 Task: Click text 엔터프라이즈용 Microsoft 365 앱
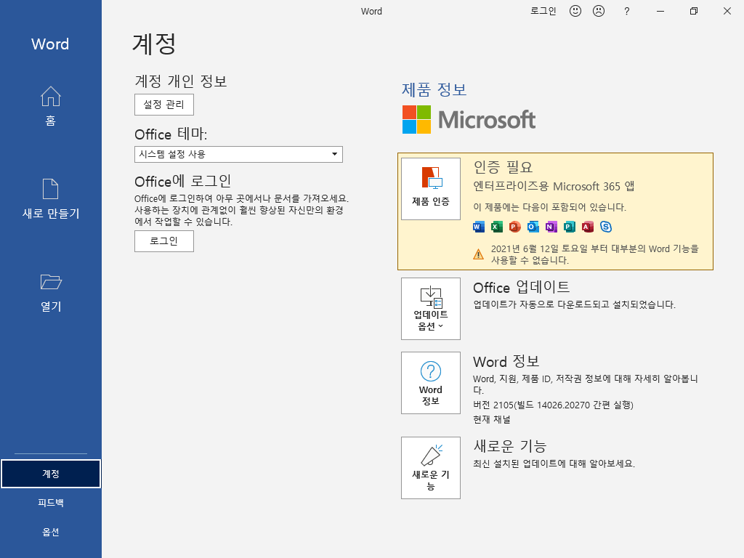tap(554, 186)
